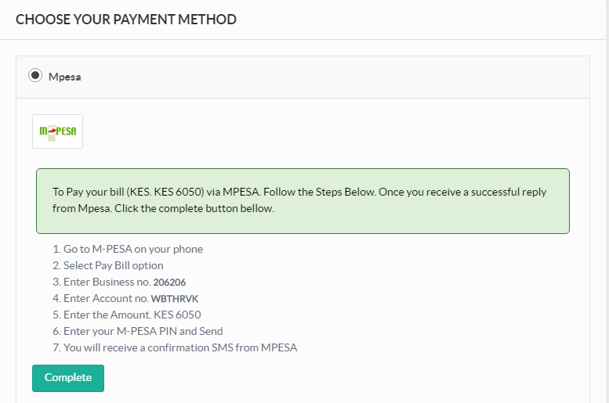
Task: Select the Mpesa radio button
Action: tap(34, 76)
